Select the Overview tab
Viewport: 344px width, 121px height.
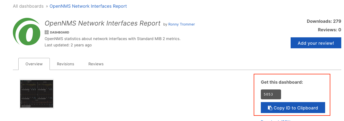[x=34, y=64]
